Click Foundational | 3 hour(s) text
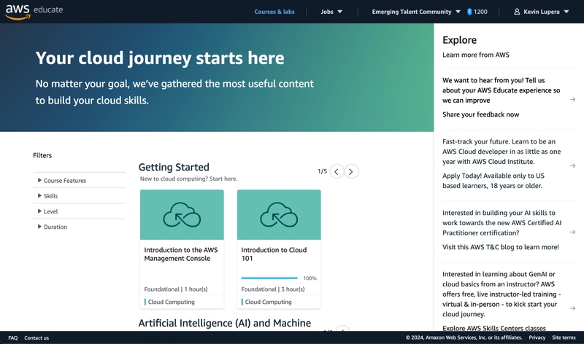The image size is (584, 344). click(272, 289)
